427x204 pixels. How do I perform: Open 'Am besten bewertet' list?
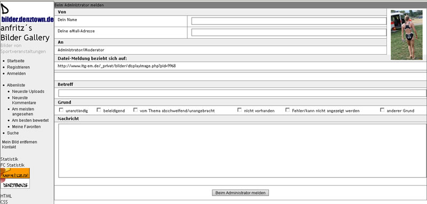click(x=30, y=120)
